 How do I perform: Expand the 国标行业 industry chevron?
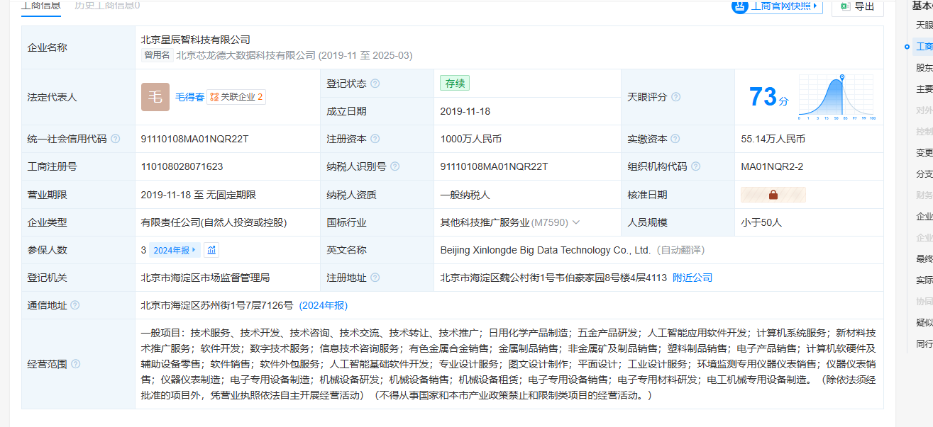click(576, 222)
